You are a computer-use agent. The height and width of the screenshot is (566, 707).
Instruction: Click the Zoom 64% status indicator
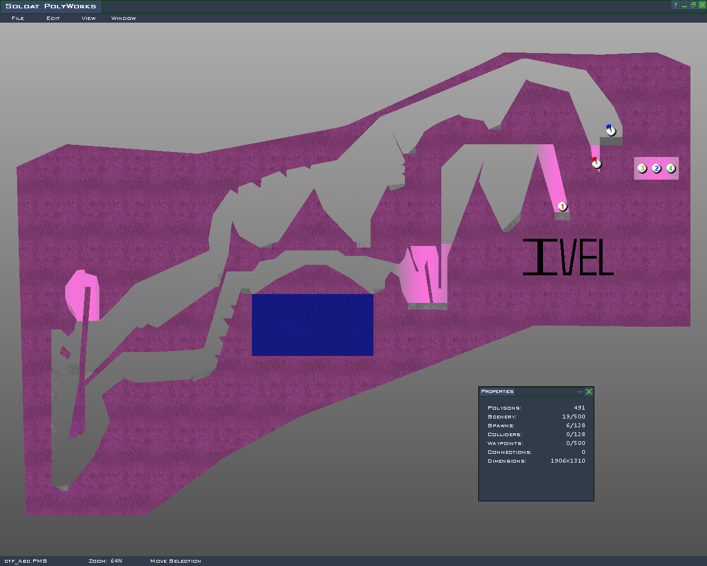[105, 561]
